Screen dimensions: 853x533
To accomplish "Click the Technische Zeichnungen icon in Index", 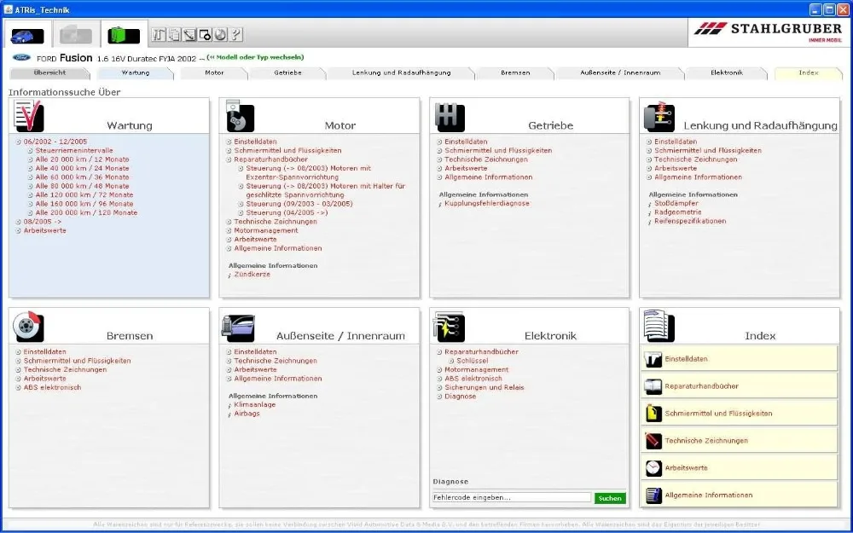I will 653,441.
